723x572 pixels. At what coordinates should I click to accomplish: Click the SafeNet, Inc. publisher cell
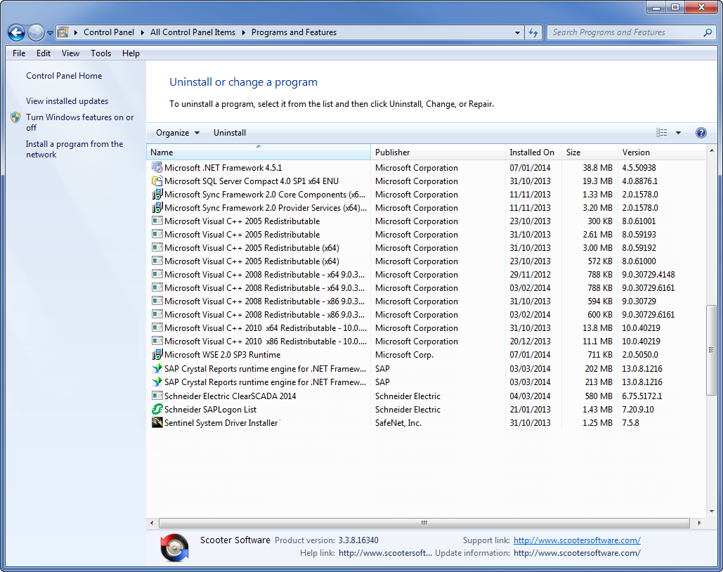398,422
